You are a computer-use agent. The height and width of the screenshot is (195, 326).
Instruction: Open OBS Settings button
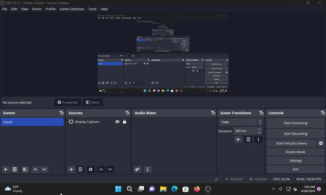pyautogui.click(x=295, y=160)
